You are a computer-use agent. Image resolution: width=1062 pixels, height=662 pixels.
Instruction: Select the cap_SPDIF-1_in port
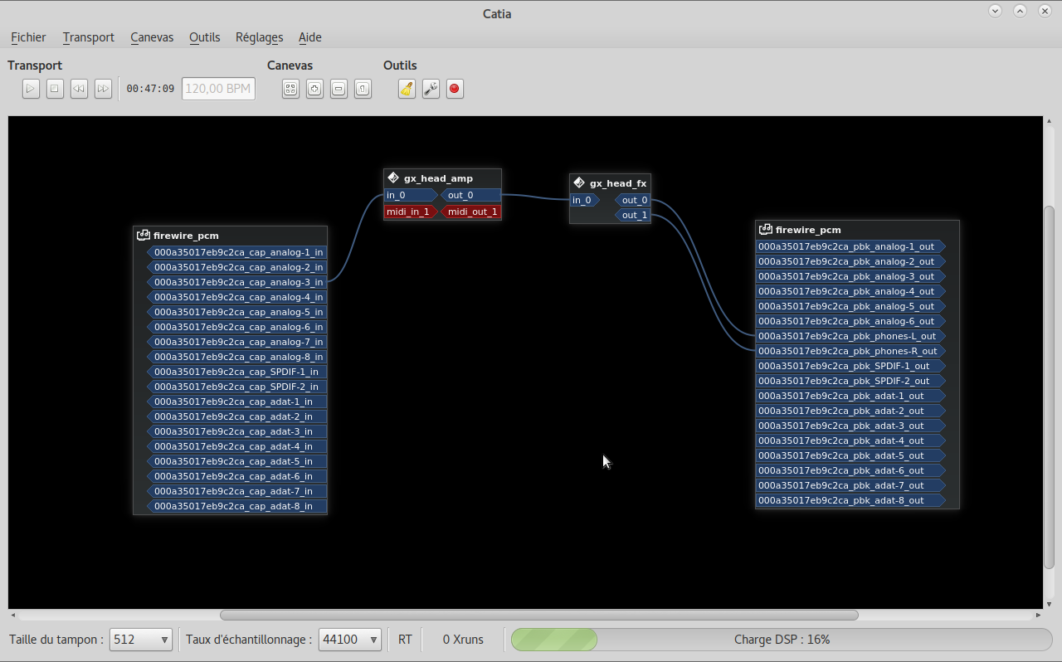click(237, 372)
